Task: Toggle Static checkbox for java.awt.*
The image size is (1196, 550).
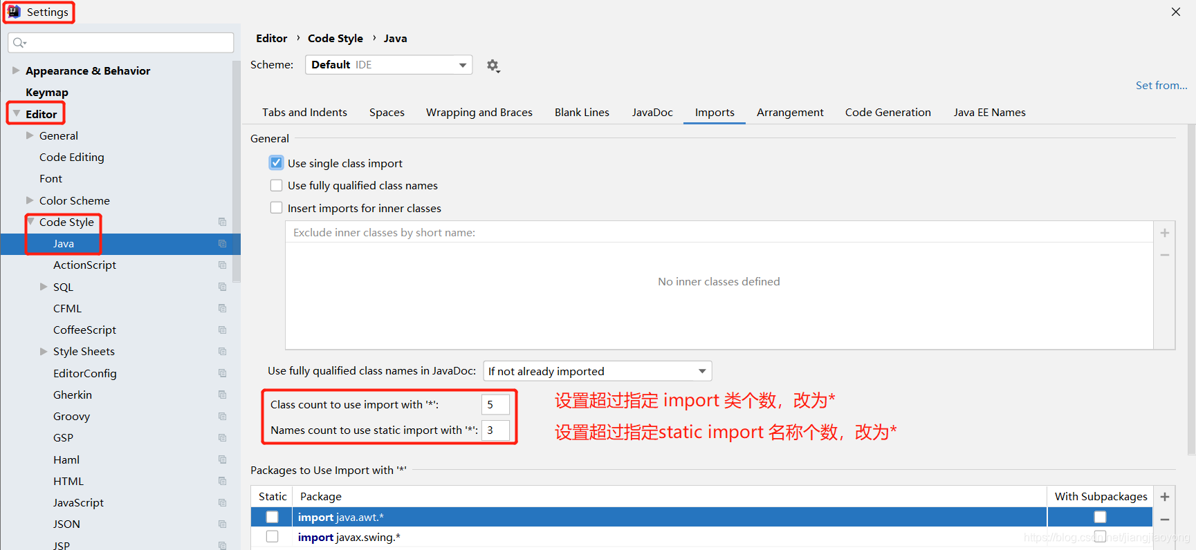Action: point(273,517)
